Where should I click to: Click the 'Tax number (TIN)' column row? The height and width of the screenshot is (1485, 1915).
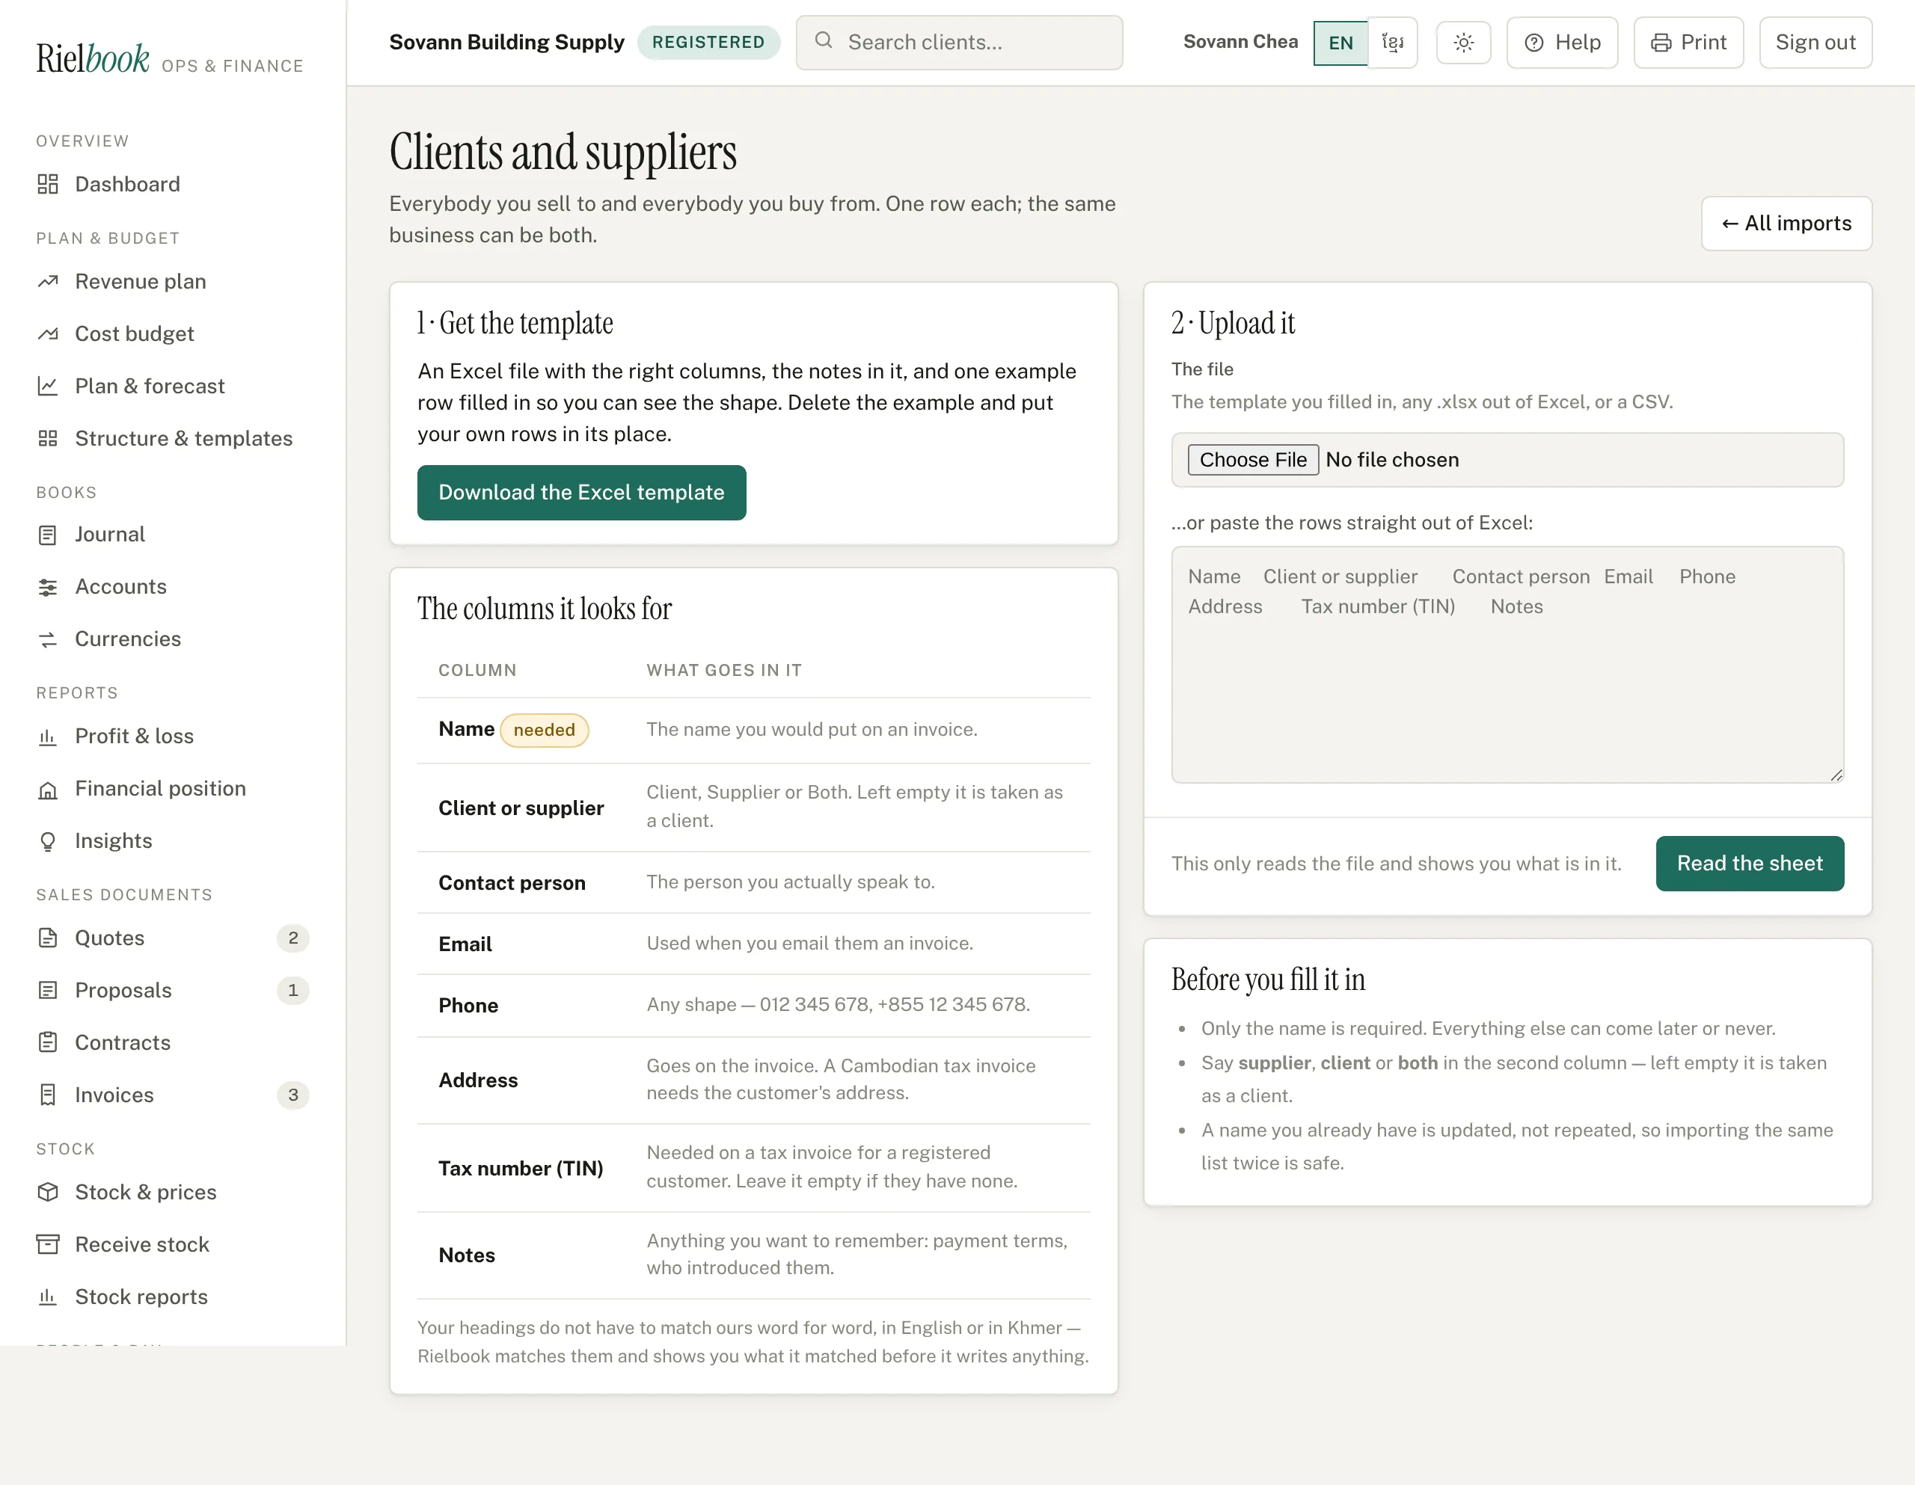click(753, 1168)
